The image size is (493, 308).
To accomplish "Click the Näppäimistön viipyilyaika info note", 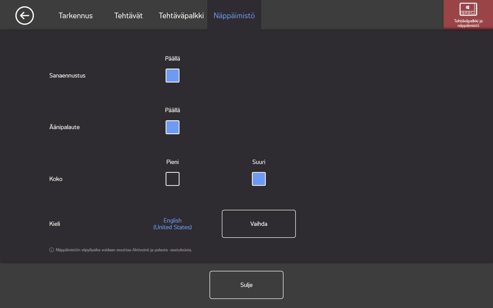I will point(124,250).
